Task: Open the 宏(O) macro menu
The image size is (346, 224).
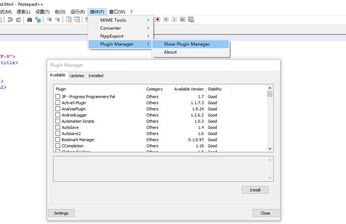Action: pos(60,12)
